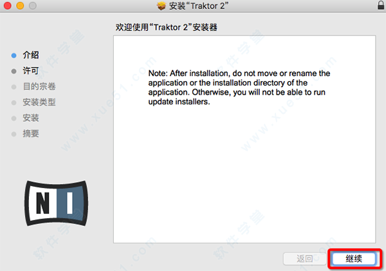
Task: Select the 许可 step in sidebar
Action: point(31,71)
